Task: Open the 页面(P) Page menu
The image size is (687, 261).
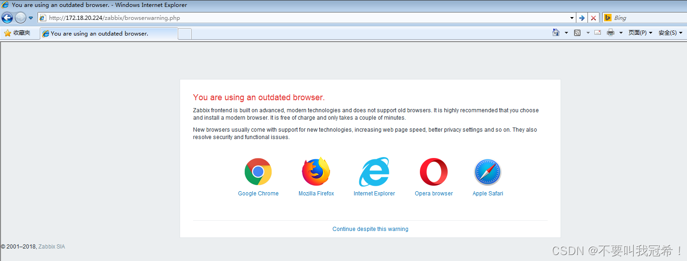Action: [x=640, y=33]
